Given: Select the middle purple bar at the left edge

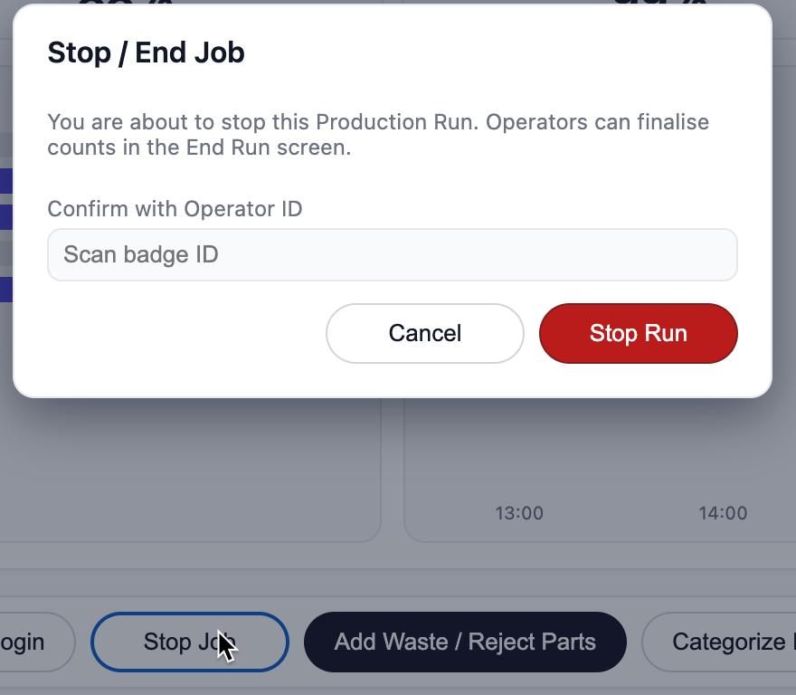Looking at the screenshot, I should (5, 217).
